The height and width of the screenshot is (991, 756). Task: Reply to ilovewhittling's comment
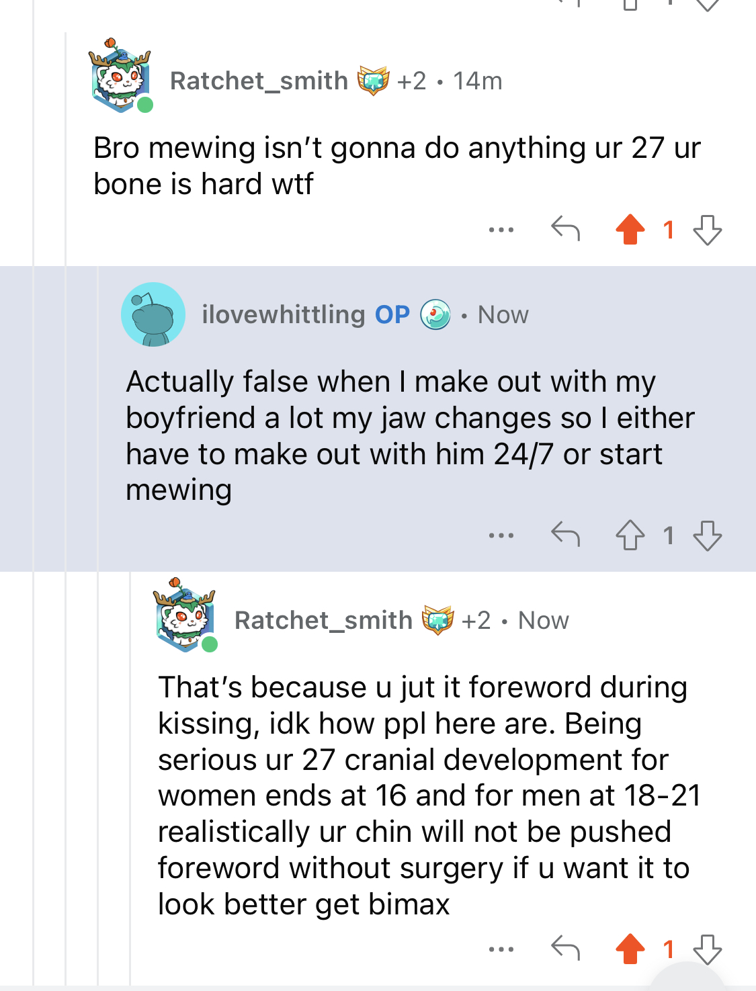point(565,535)
